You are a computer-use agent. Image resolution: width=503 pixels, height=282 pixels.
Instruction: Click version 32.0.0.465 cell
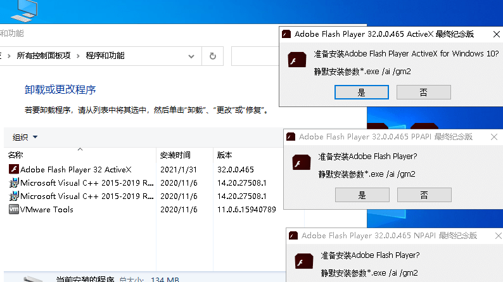point(236,169)
